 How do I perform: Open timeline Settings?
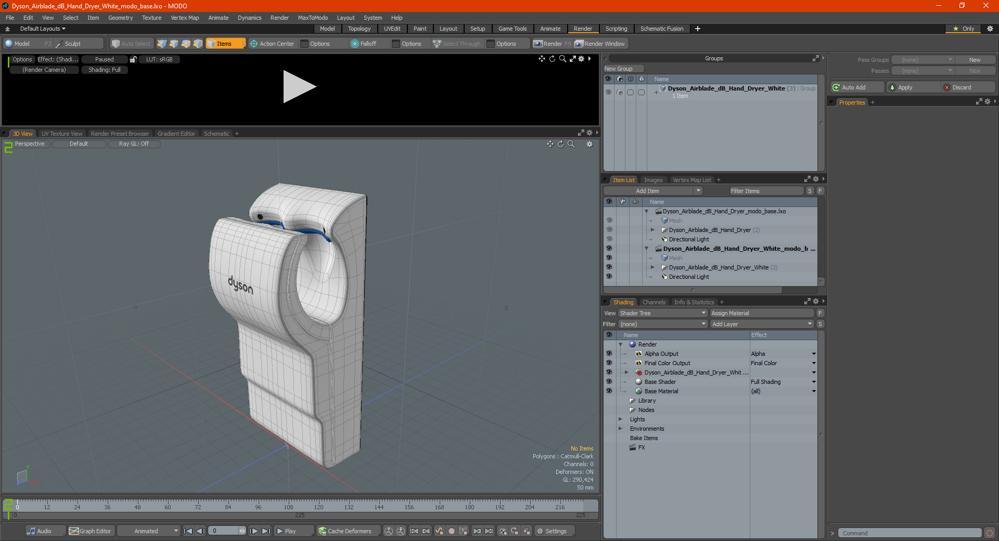point(555,531)
